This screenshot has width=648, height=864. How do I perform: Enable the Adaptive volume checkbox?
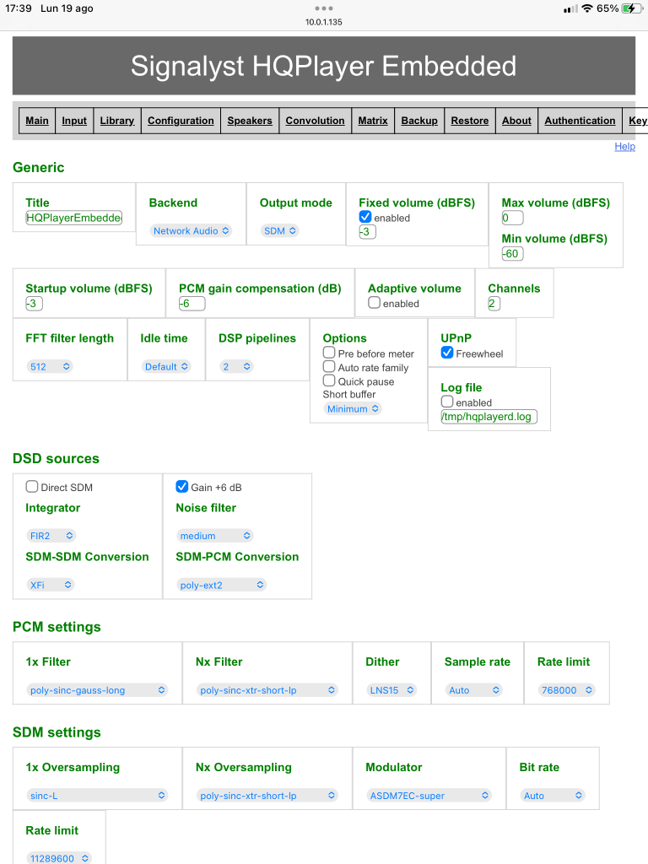point(374,303)
